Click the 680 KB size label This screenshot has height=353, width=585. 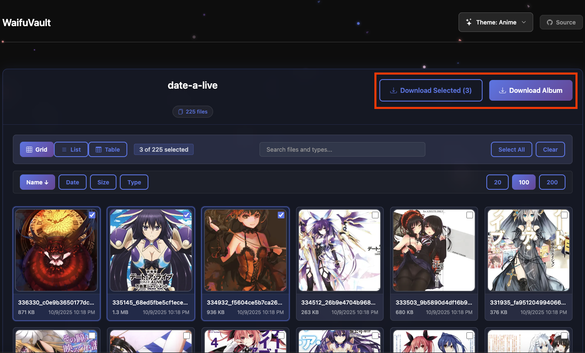pyautogui.click(x=404, y=312)
